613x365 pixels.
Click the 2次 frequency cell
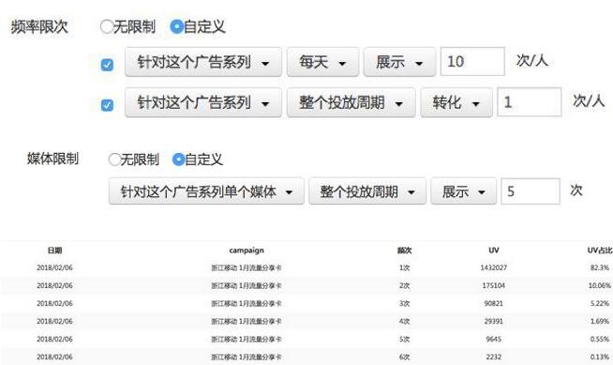(x=405, y=285)
